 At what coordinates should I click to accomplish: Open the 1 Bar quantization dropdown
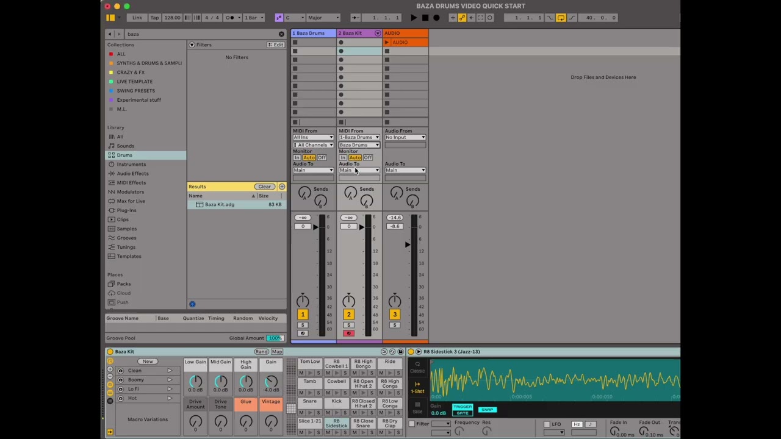click(253, 18)
